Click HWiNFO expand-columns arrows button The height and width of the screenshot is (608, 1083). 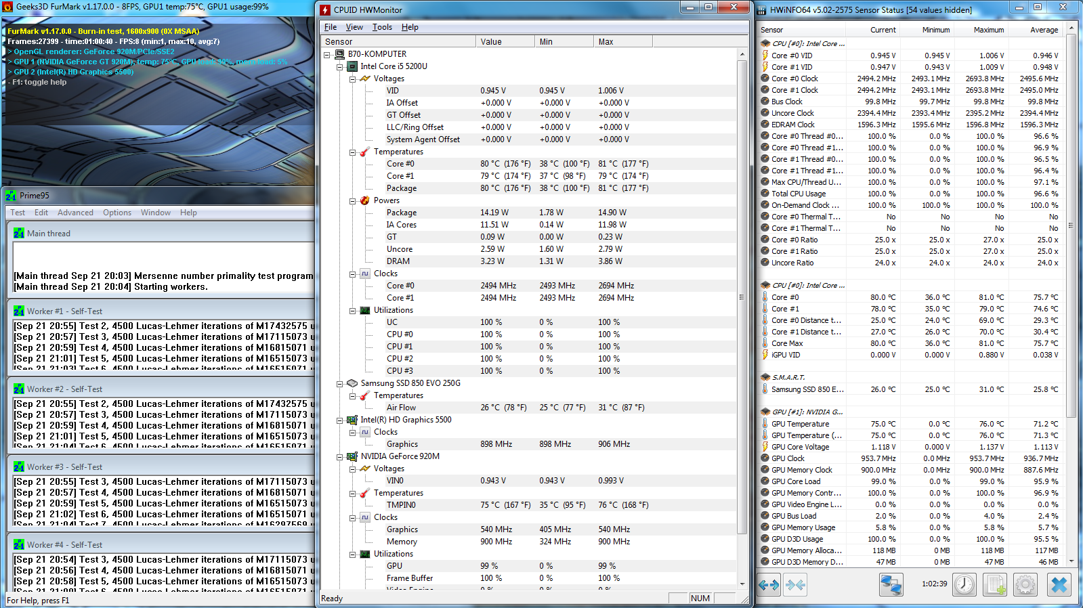[769, 584]
